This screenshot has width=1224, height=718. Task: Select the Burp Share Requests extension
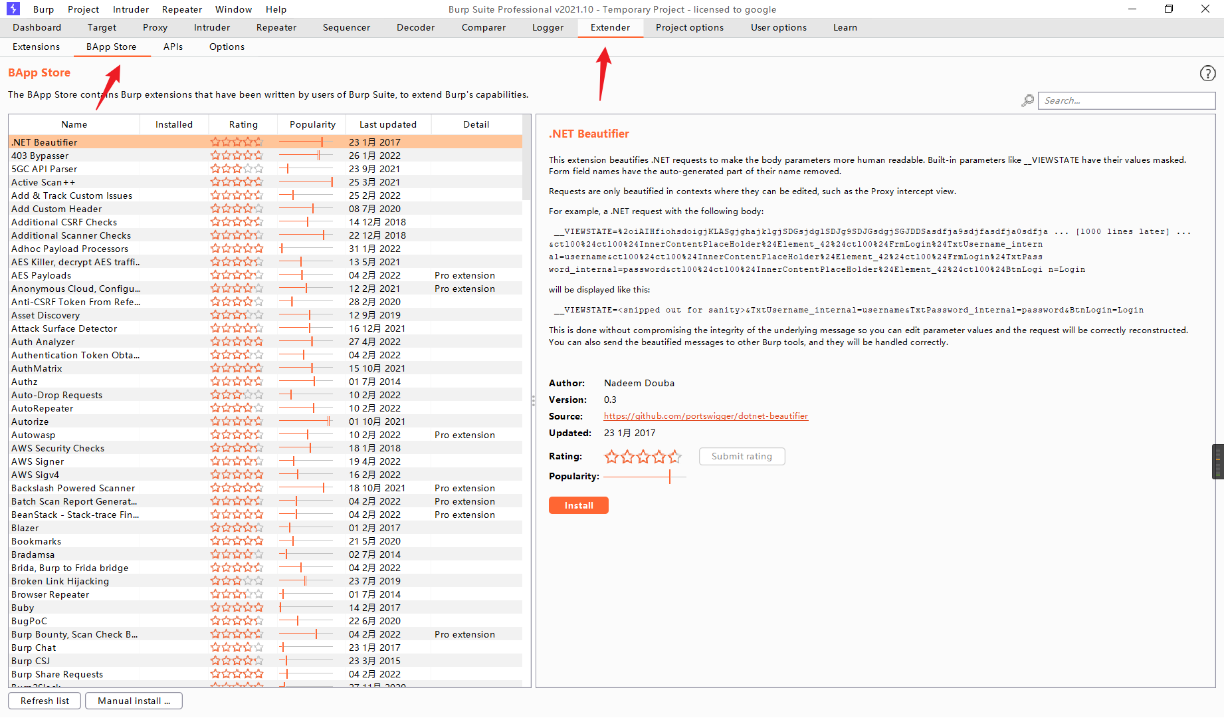pyautogui.click(x=266, y=674)
